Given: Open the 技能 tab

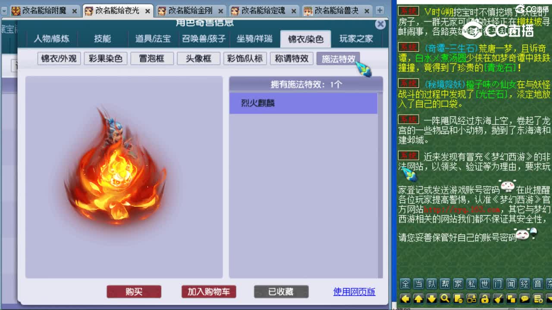Looking at the screenshot, I should coord(103,39).
